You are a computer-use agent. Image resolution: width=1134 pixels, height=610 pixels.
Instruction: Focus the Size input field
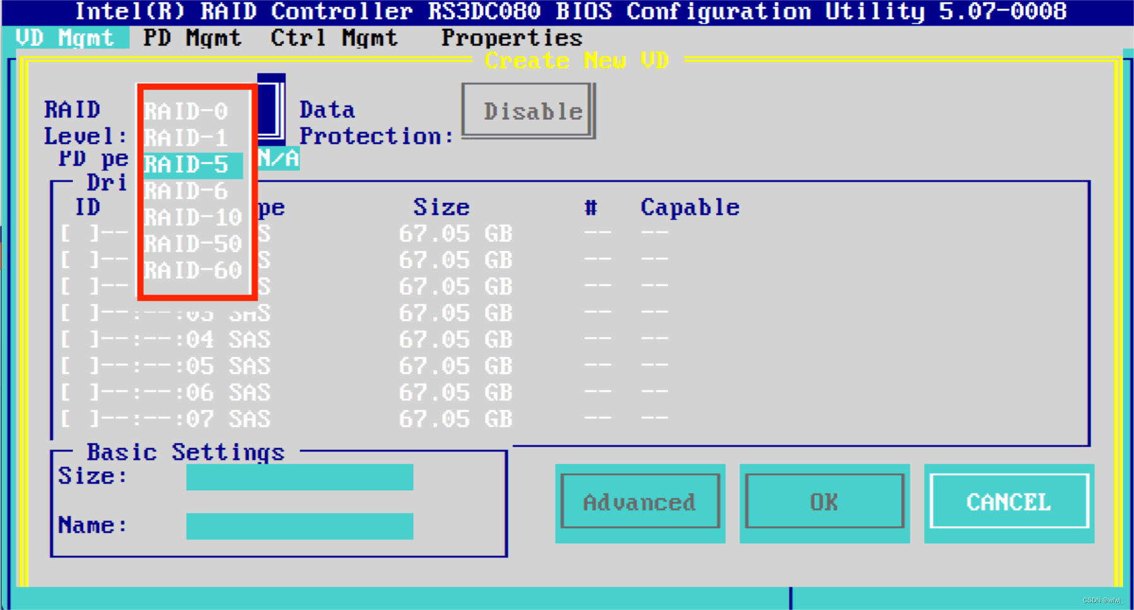(x=300, y=477)
